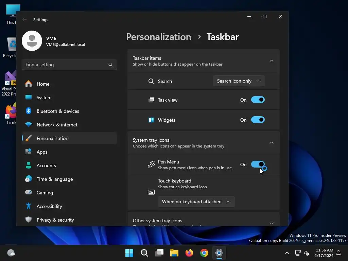Viewport: 348px width, 261px height.
Task: Click the back arrow in Settings
Action: point(24,19)
